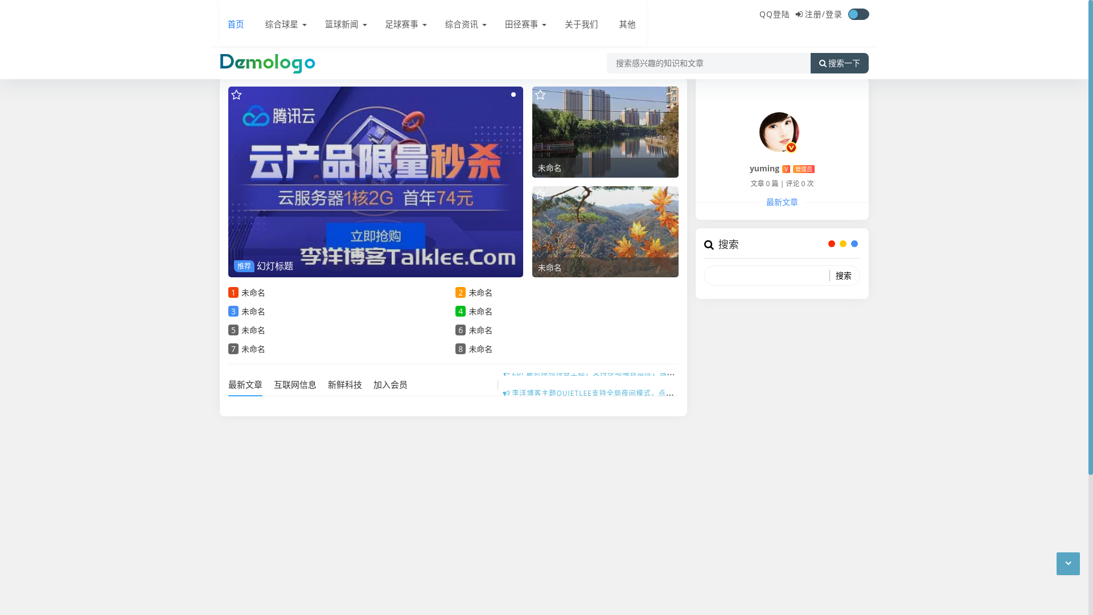Open ranked article number 8 未命名
Image resolution: width=1093 pixels, height=615 pixels.
480,349
